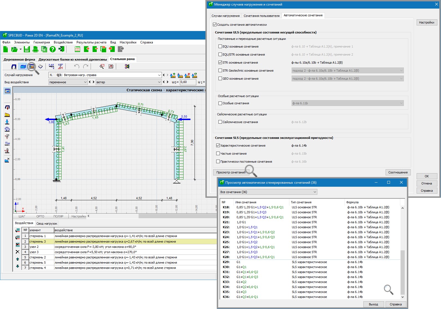Click the move action down arrow icon
The width and height of the screenshot is (441, 309).
[x=17, y=266]
